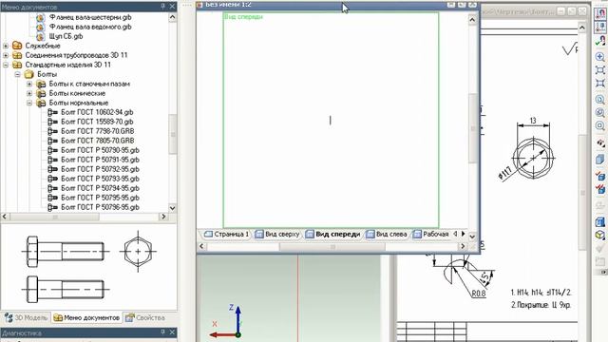Select the Вид спереди tab
This screenshot has width=608, height=342.
[333, 235]
